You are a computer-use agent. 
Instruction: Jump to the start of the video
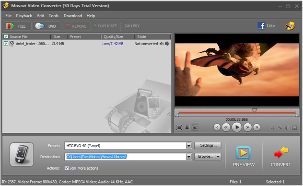pos(217,128)
